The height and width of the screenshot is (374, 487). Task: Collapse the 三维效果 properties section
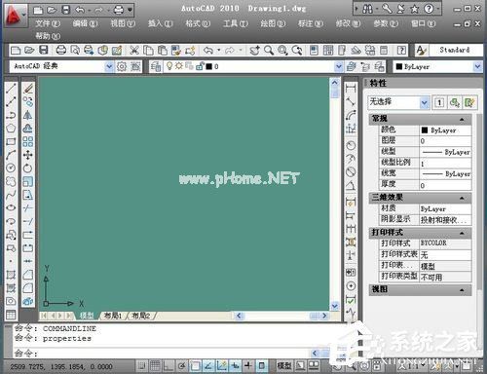click(462, 198)
